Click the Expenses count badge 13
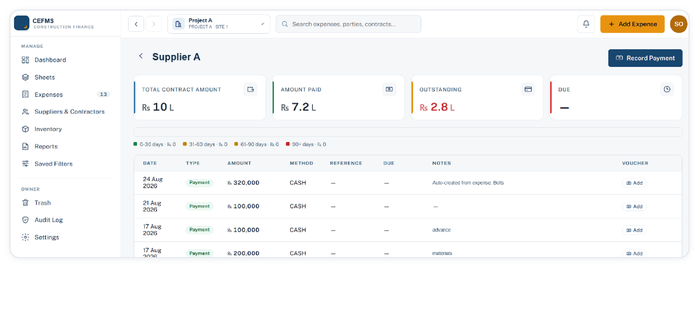699x326 pixels. pyautogui.click(x=103, y=94)
